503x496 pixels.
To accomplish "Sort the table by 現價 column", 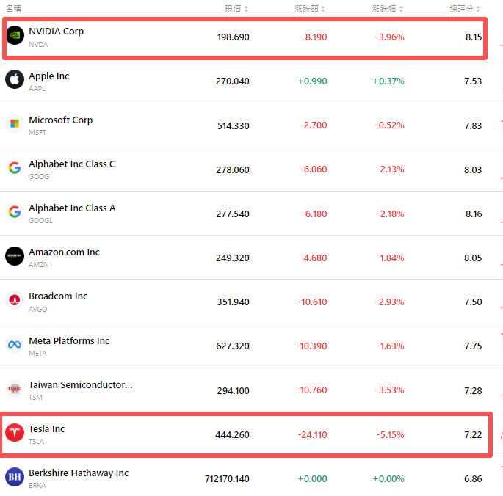I will tap(236, 9).
